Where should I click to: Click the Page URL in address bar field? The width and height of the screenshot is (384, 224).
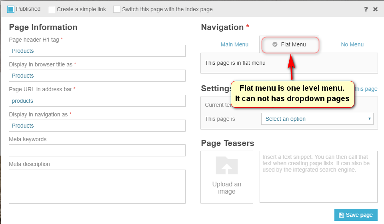97,101
